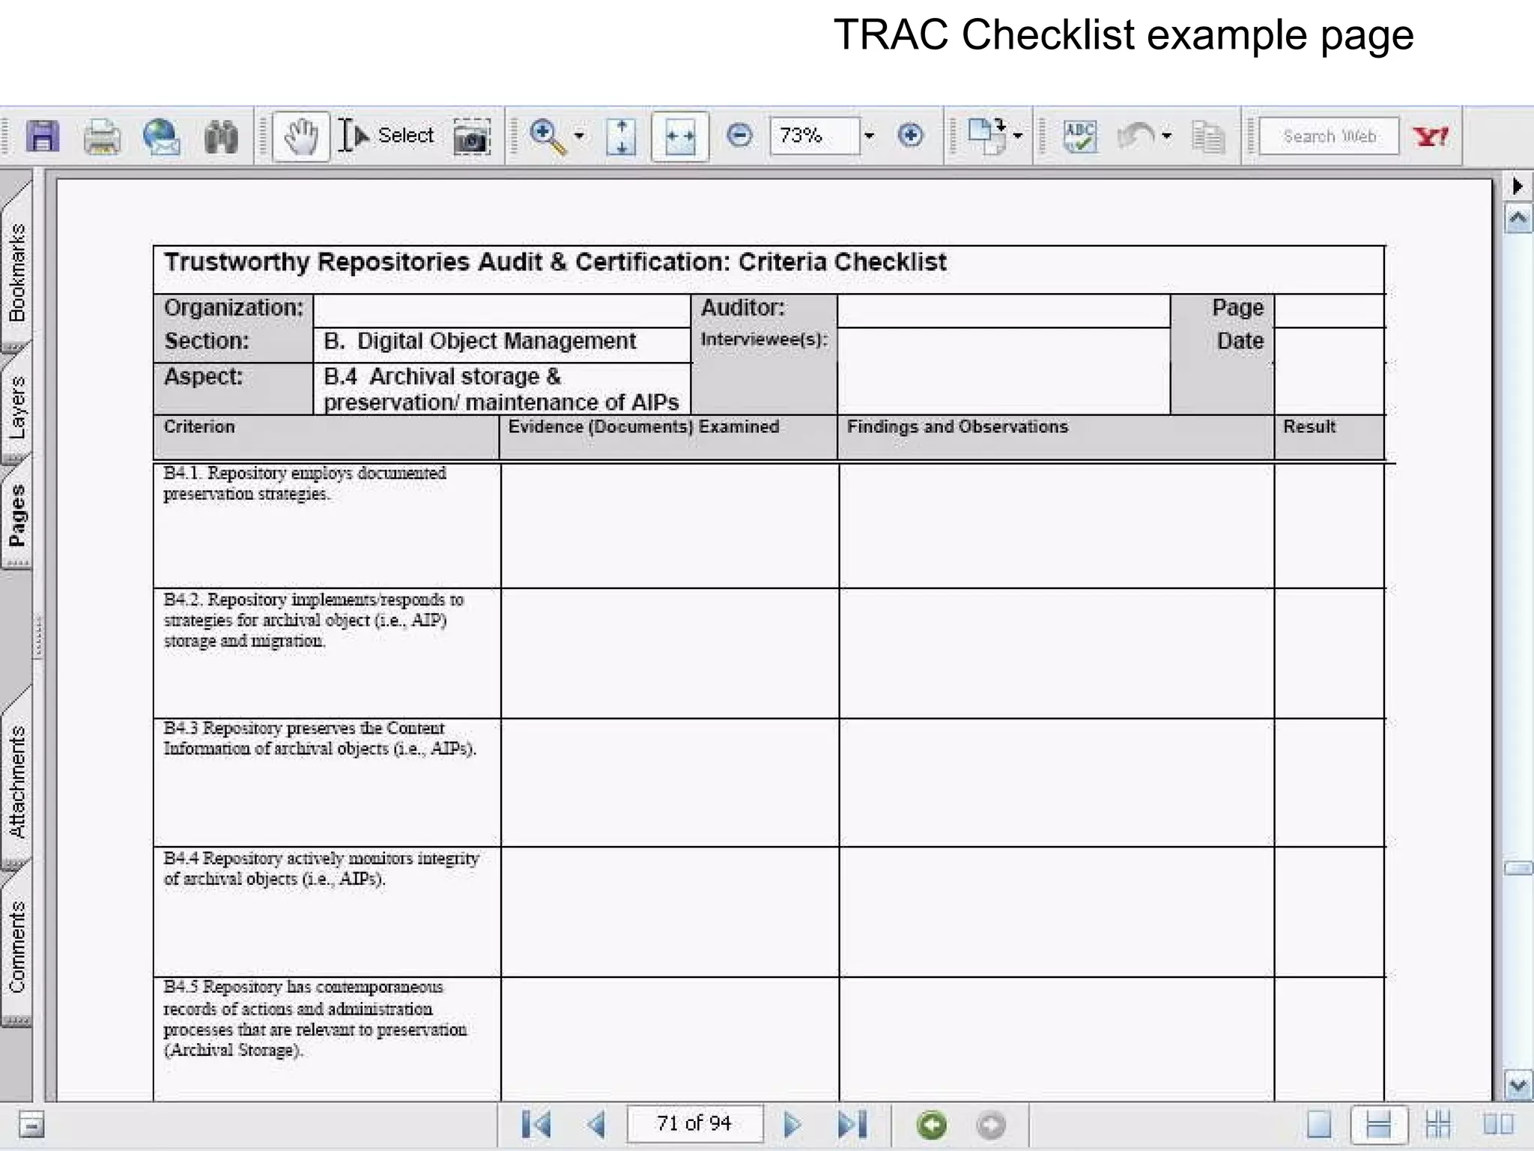This screenshot has height=1151, width=1534.
Task: Open the Layers side tab
Action: coord(16,407)
